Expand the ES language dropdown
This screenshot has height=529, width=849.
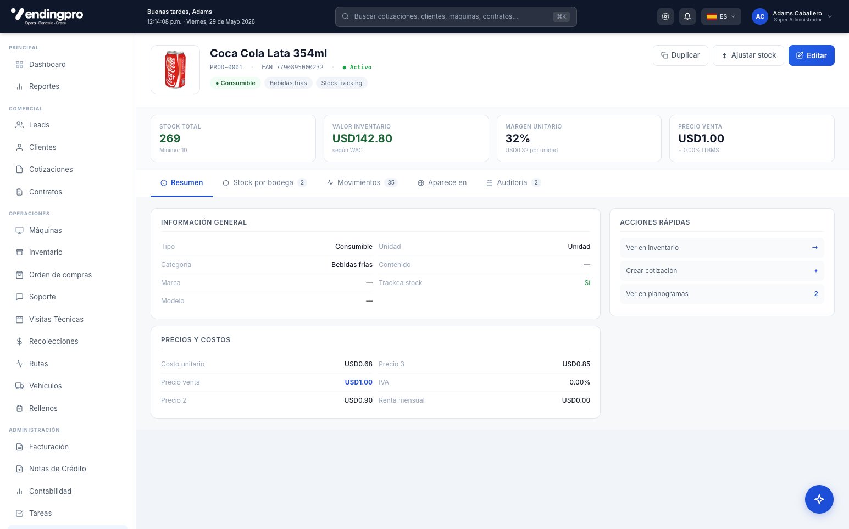pos(721,16)
